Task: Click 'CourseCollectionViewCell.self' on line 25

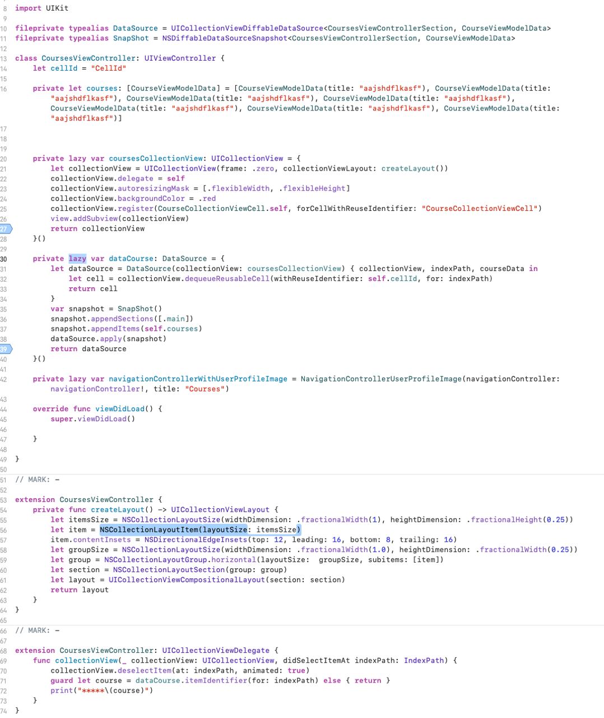Action: point(222,209)
